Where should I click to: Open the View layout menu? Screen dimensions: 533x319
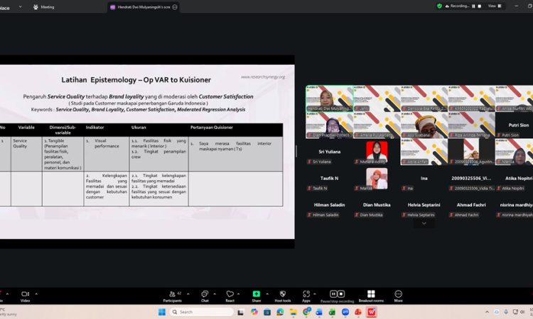tap(495, 6)
